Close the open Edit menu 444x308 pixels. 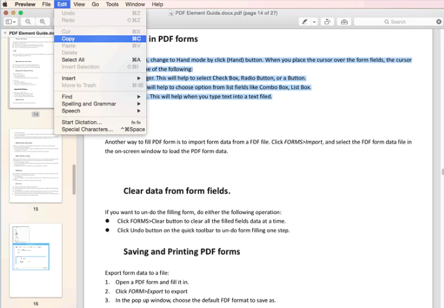point(62,4)
